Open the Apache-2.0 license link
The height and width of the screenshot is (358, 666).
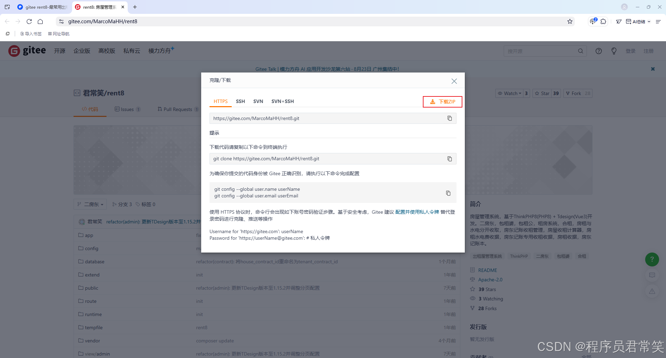(490, 280)
